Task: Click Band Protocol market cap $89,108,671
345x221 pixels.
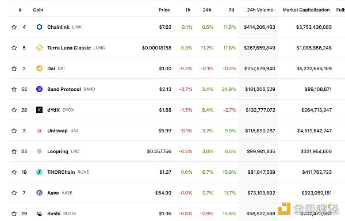Action: [x=318, y=89]
